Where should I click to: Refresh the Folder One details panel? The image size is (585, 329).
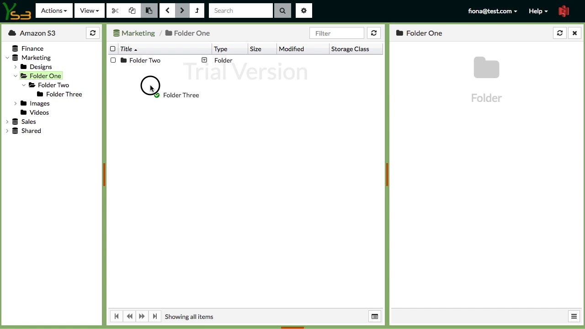point(560,33)
